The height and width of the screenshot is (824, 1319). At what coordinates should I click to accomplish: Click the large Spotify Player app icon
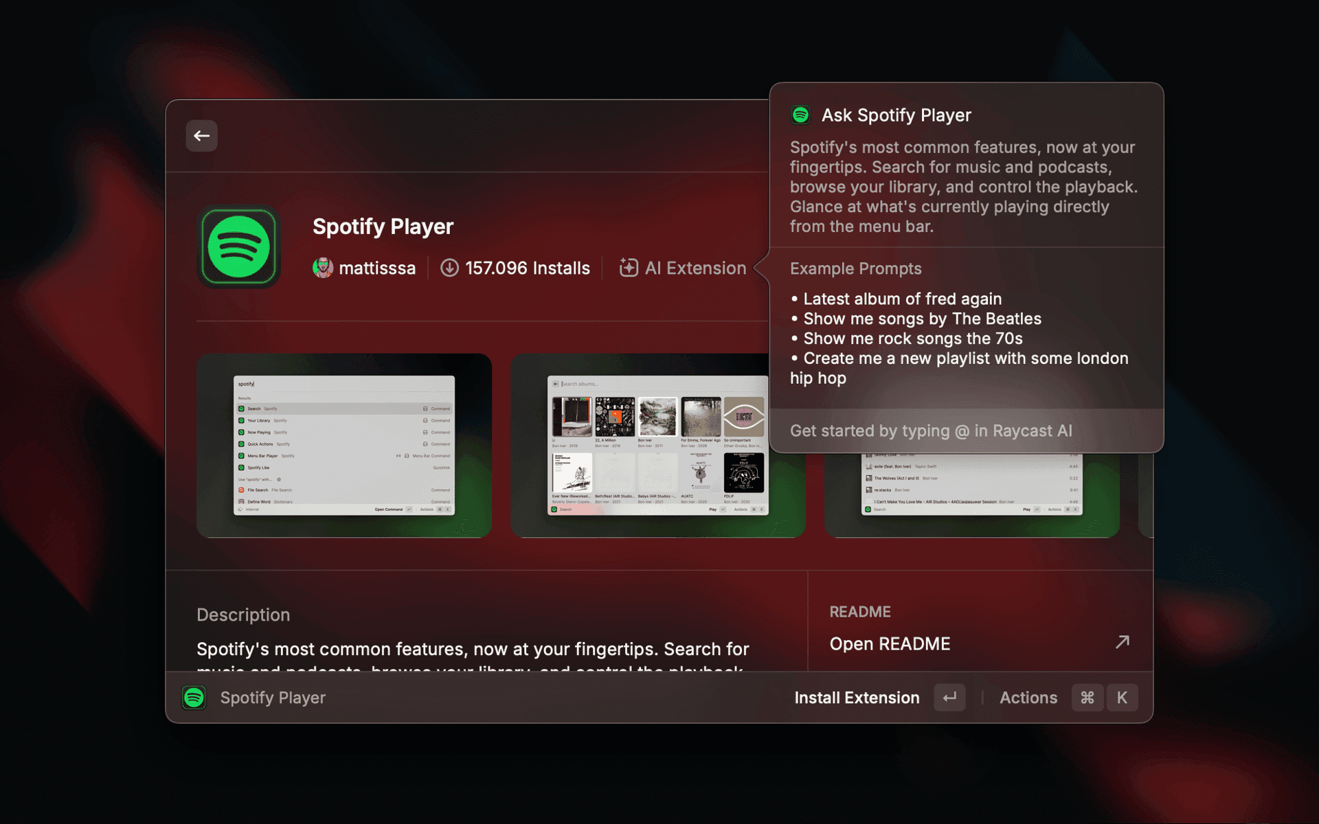pos(238,247)
